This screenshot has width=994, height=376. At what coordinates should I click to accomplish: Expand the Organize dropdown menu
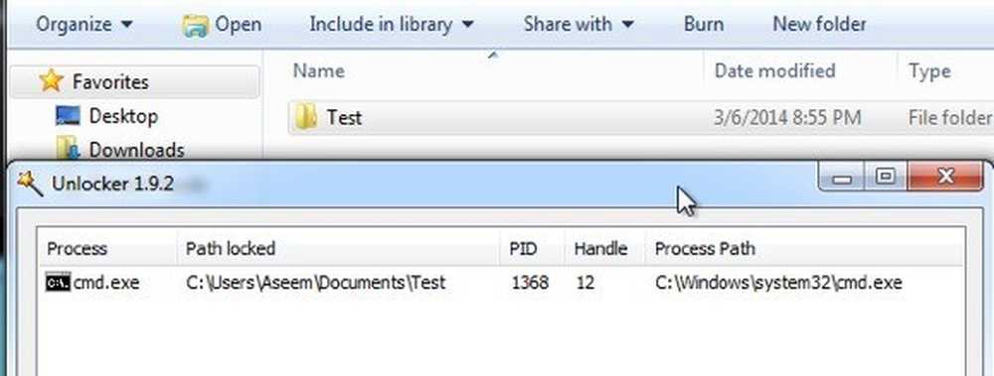(84, 25)
